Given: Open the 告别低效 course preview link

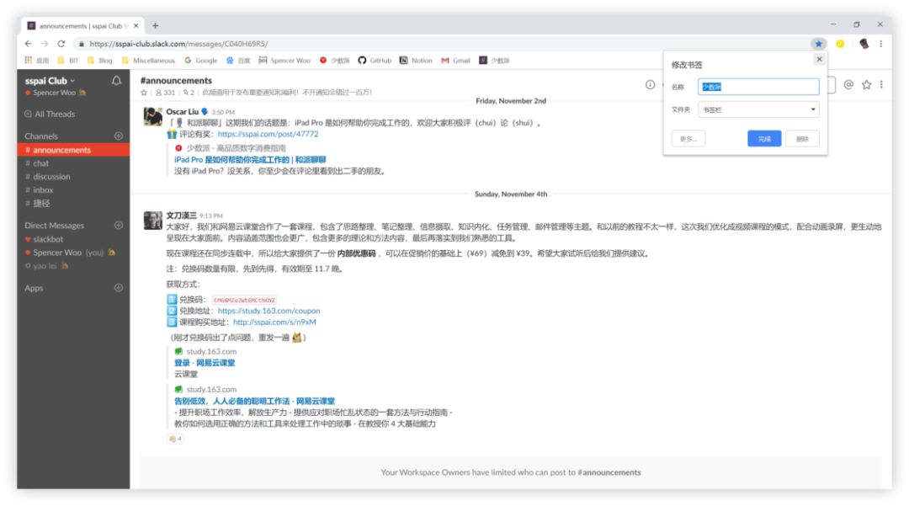Looking at the screenshot, I should (254, 401).
